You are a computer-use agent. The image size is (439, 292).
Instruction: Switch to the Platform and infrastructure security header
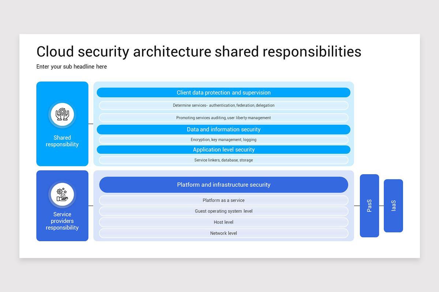coord(224,185)
